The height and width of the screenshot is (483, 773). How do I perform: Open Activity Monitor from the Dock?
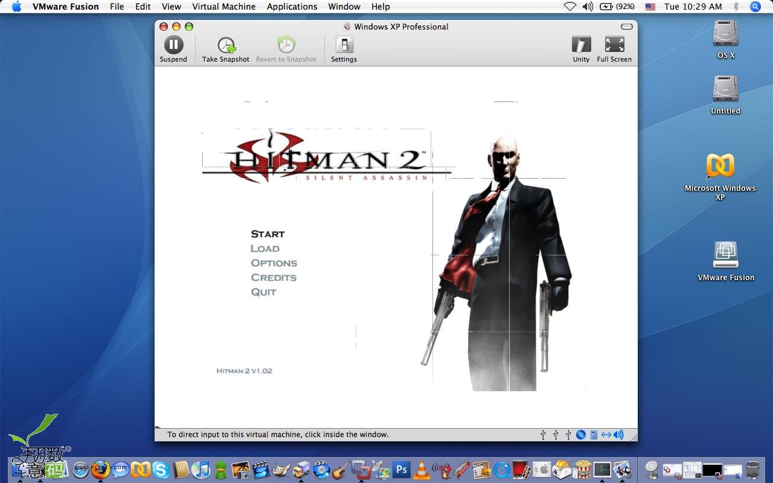coord(602,469)
